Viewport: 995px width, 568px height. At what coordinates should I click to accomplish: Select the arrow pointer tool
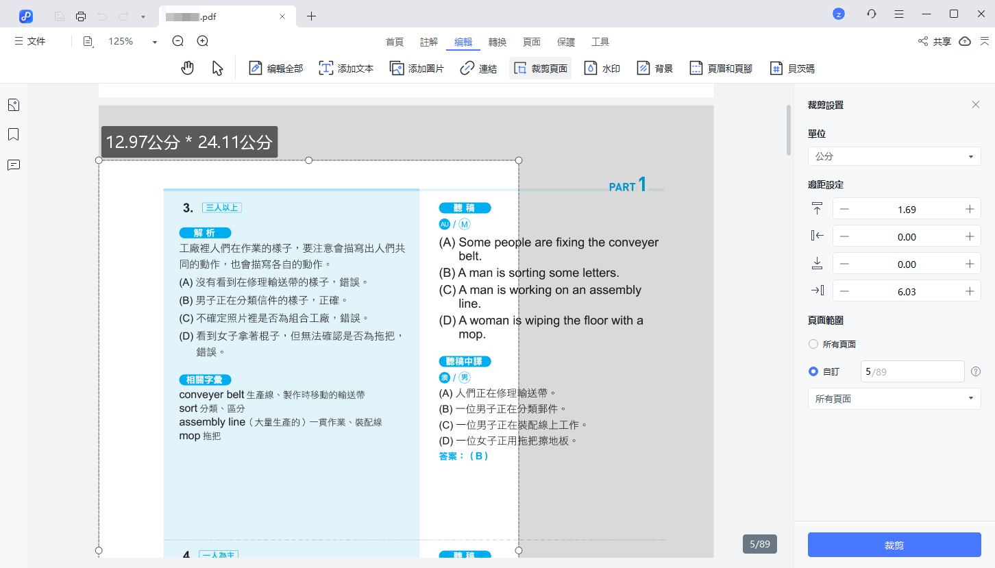pos(217,68)
